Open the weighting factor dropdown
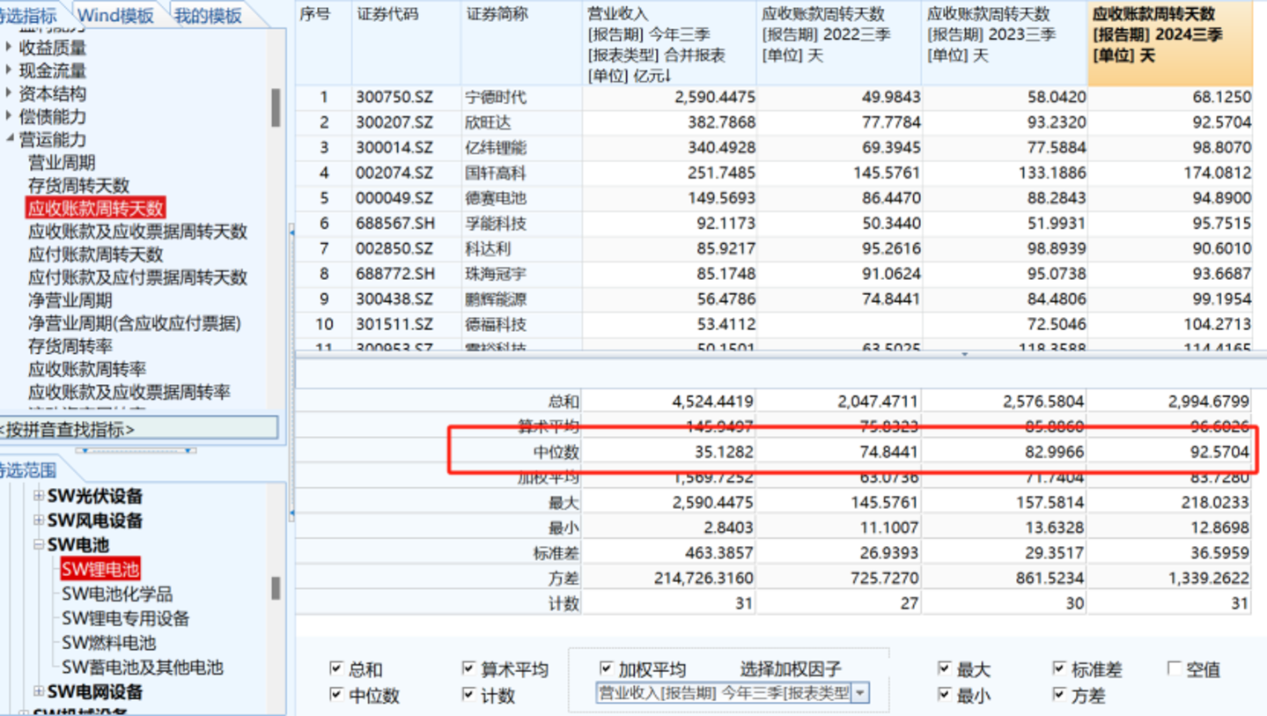 (x=860, y=693)
